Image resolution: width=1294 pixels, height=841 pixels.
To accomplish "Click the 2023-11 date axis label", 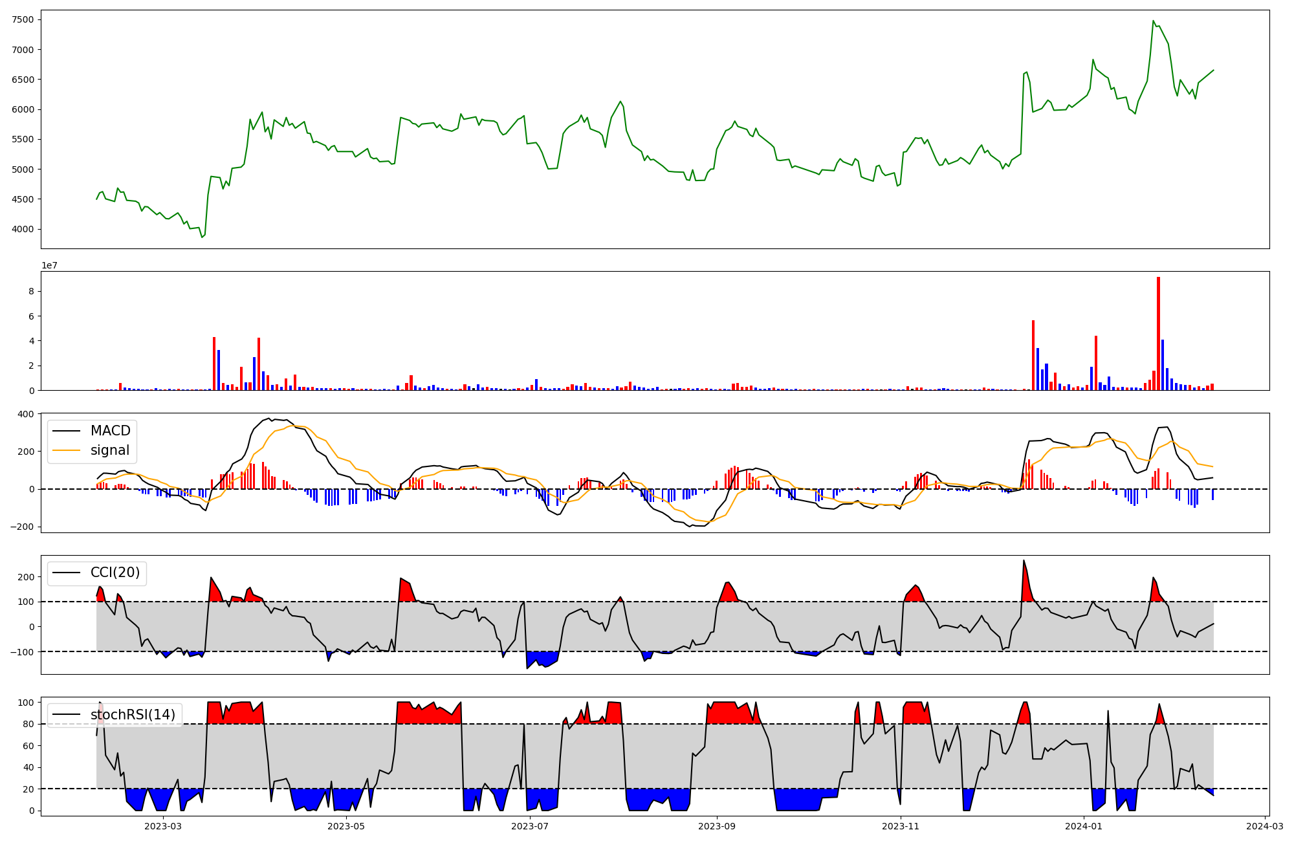I will [901, 826].
